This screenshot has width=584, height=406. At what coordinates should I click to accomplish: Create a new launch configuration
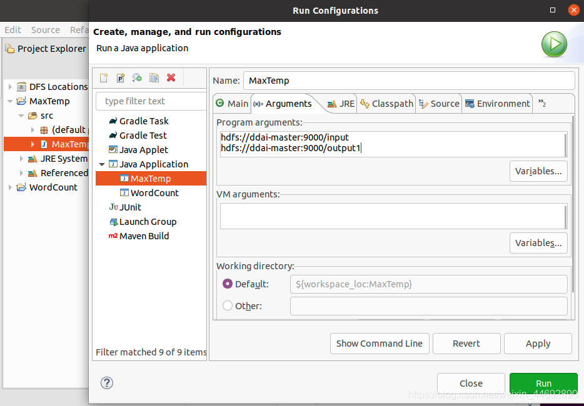point(104,78)
